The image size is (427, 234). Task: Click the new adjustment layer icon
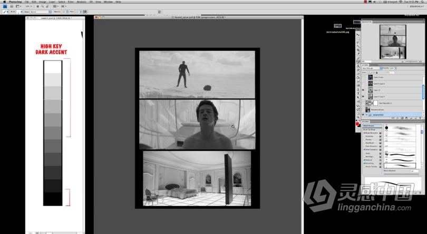tap(406, 118)
